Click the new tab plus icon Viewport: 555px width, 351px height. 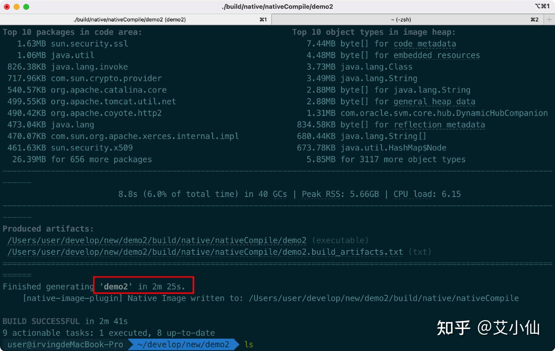point(549,19)
